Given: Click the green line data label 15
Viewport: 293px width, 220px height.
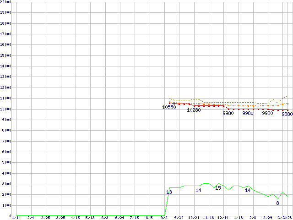Looking at the screenshot, I should pos(218,188).
